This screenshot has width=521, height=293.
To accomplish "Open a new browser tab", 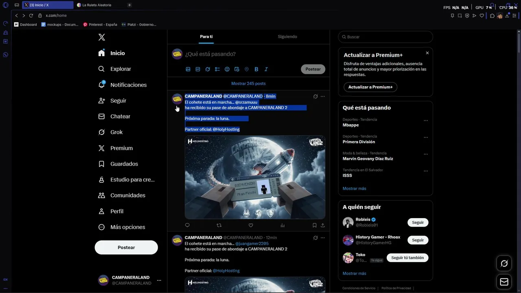I will coord(129,5).
